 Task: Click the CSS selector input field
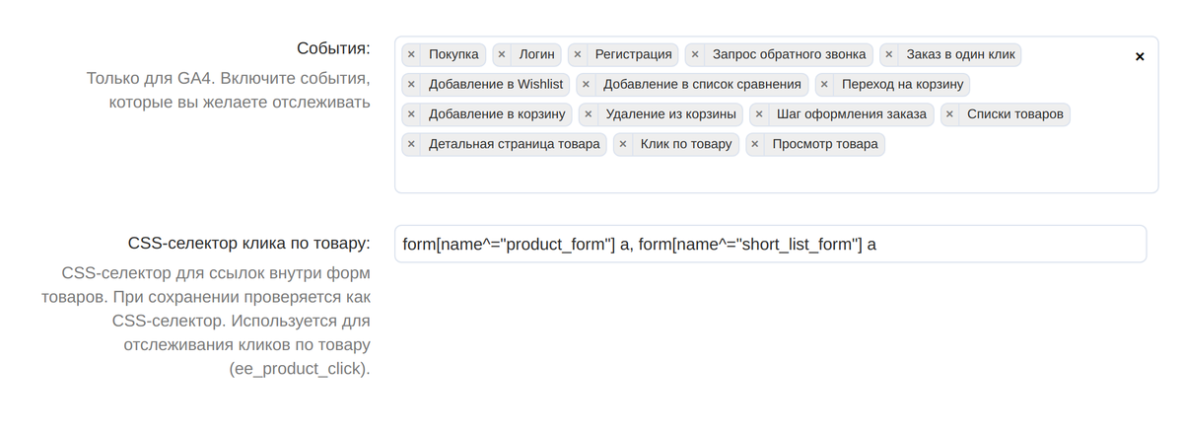[x=770, y=244]
